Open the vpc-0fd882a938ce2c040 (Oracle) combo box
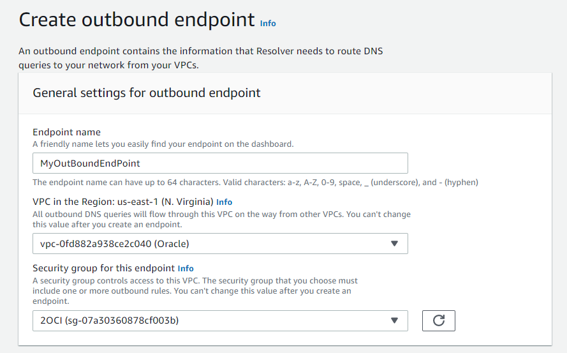 click(x=210, y=244)
